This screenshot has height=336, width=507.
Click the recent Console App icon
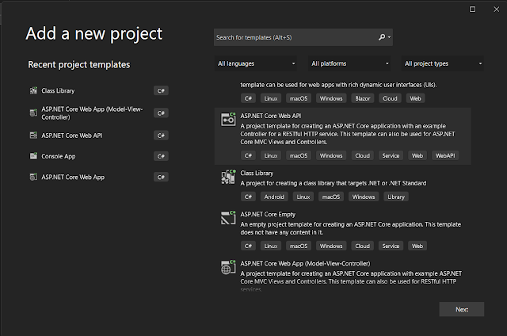[33, 156]
